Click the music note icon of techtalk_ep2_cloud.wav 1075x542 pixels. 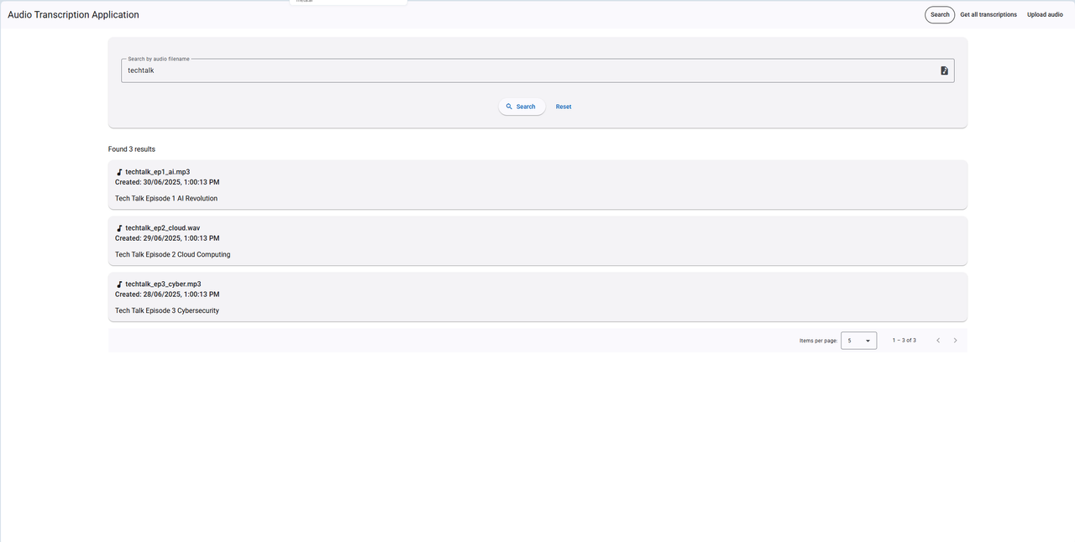coord(119,228)
